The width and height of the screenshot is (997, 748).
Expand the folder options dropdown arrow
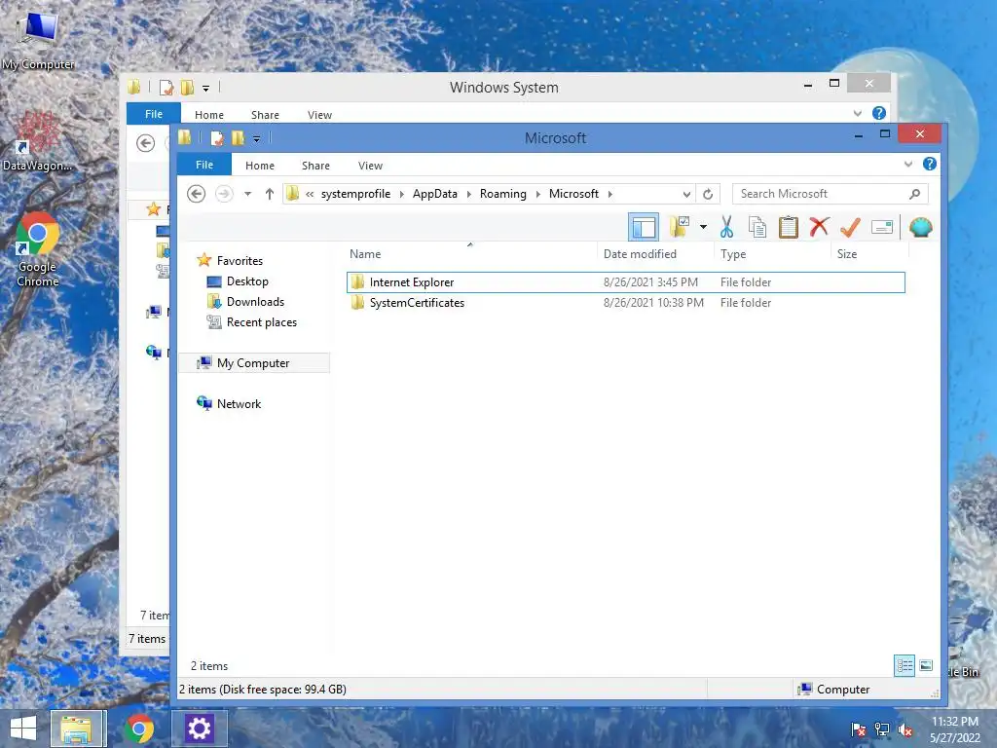point(703,226)
